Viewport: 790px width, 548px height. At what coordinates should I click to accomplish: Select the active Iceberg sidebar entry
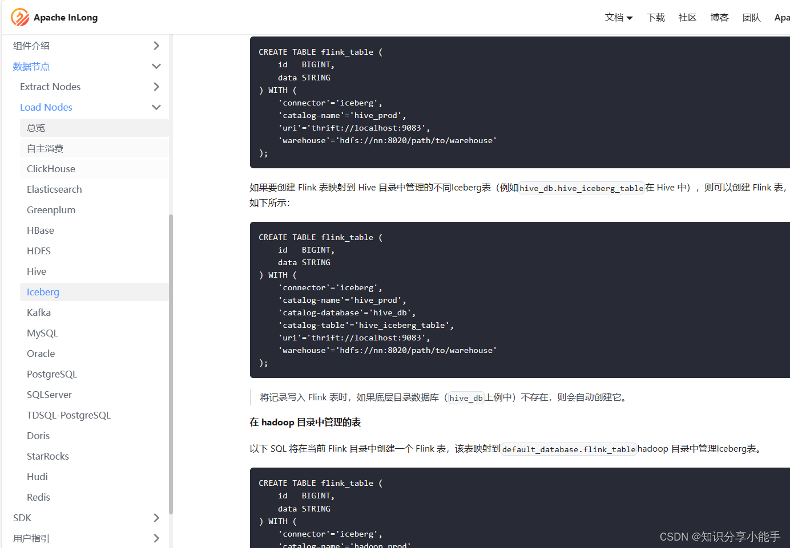pos(94,292)
